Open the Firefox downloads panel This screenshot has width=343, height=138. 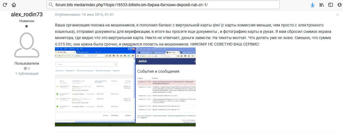click(x=312, y=5)
